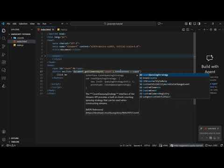Toggle the primary sidebar layout icon
224x168 pixels.
coord(190,24)
